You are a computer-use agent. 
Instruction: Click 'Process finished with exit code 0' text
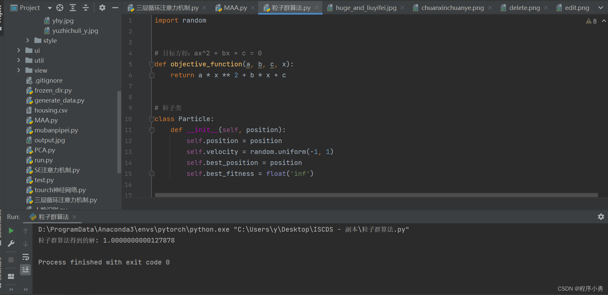(104, 262)
